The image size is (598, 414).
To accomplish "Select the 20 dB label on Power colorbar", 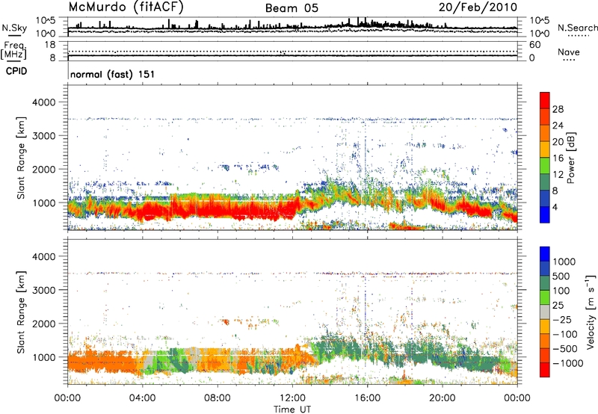I will click(558, 142).
